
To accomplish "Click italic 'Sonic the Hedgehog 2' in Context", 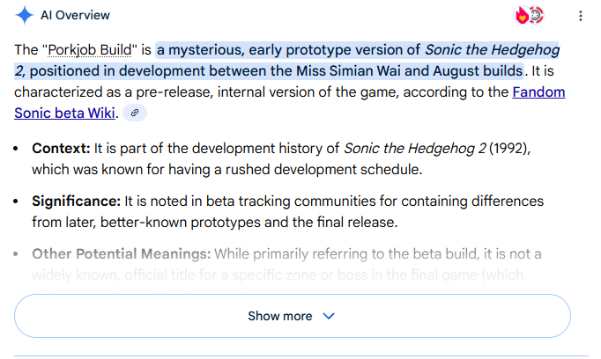I will (x=411, y=148).
